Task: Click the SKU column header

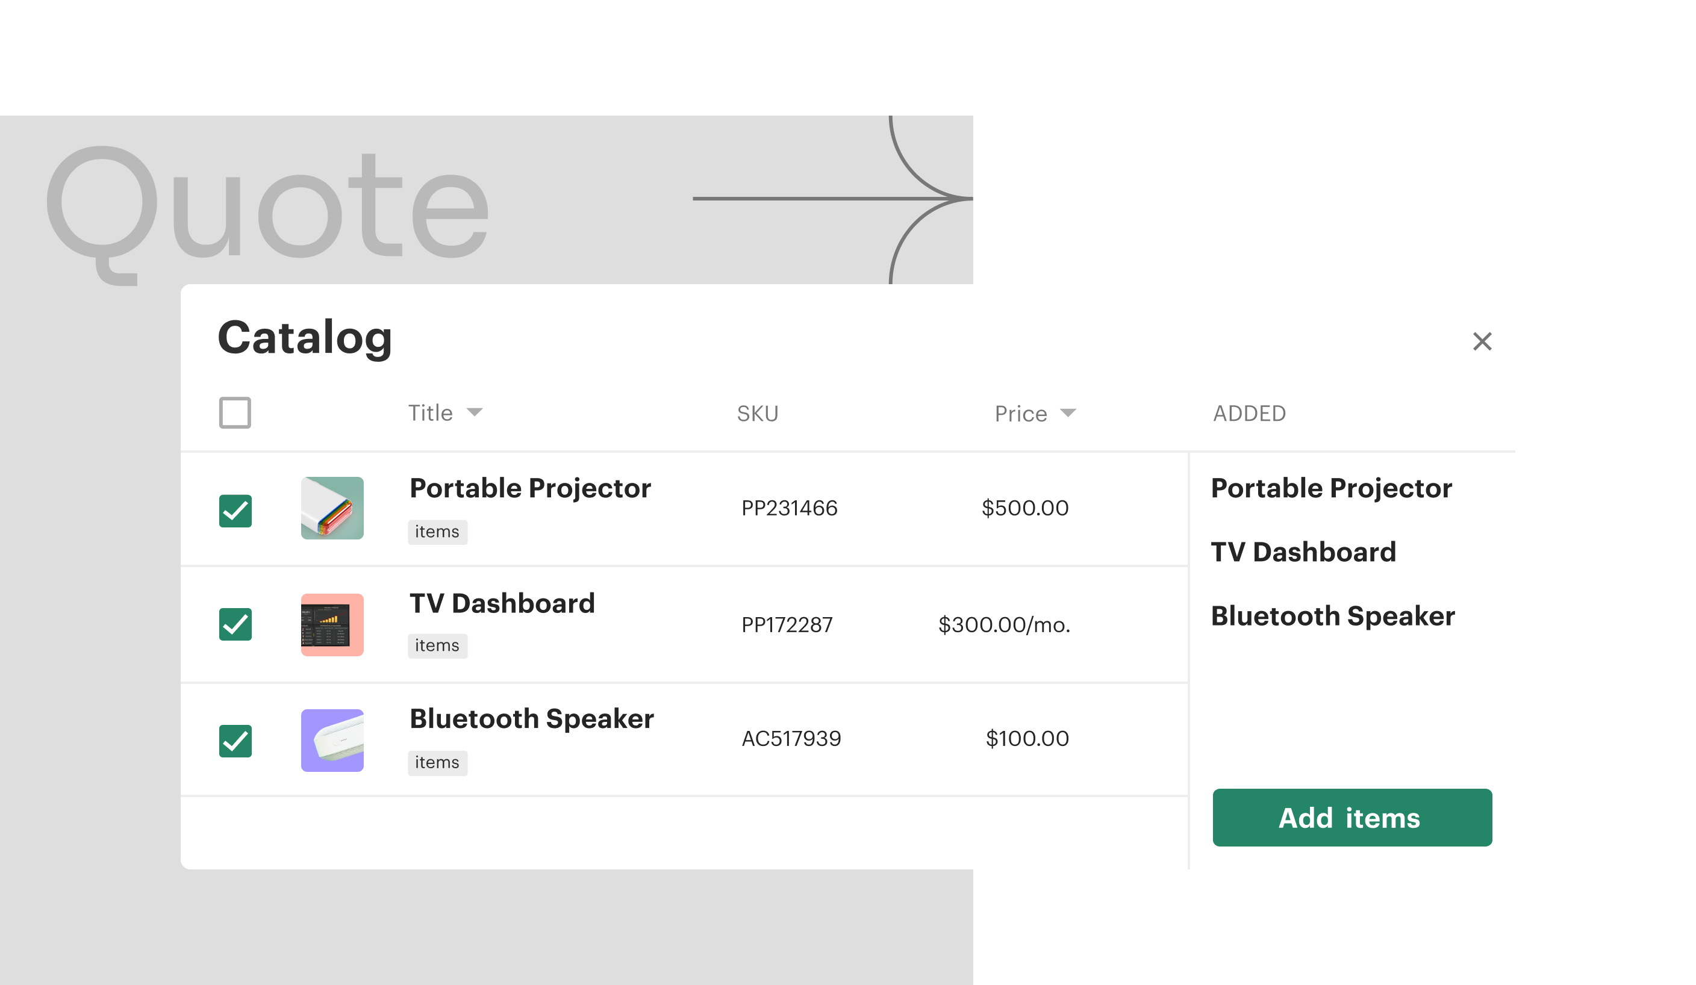Action: tap(757, 413)
